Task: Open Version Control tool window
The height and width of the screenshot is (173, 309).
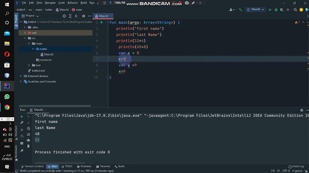Action: 32,167
